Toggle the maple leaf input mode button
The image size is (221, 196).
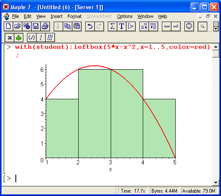coord(18,38)
